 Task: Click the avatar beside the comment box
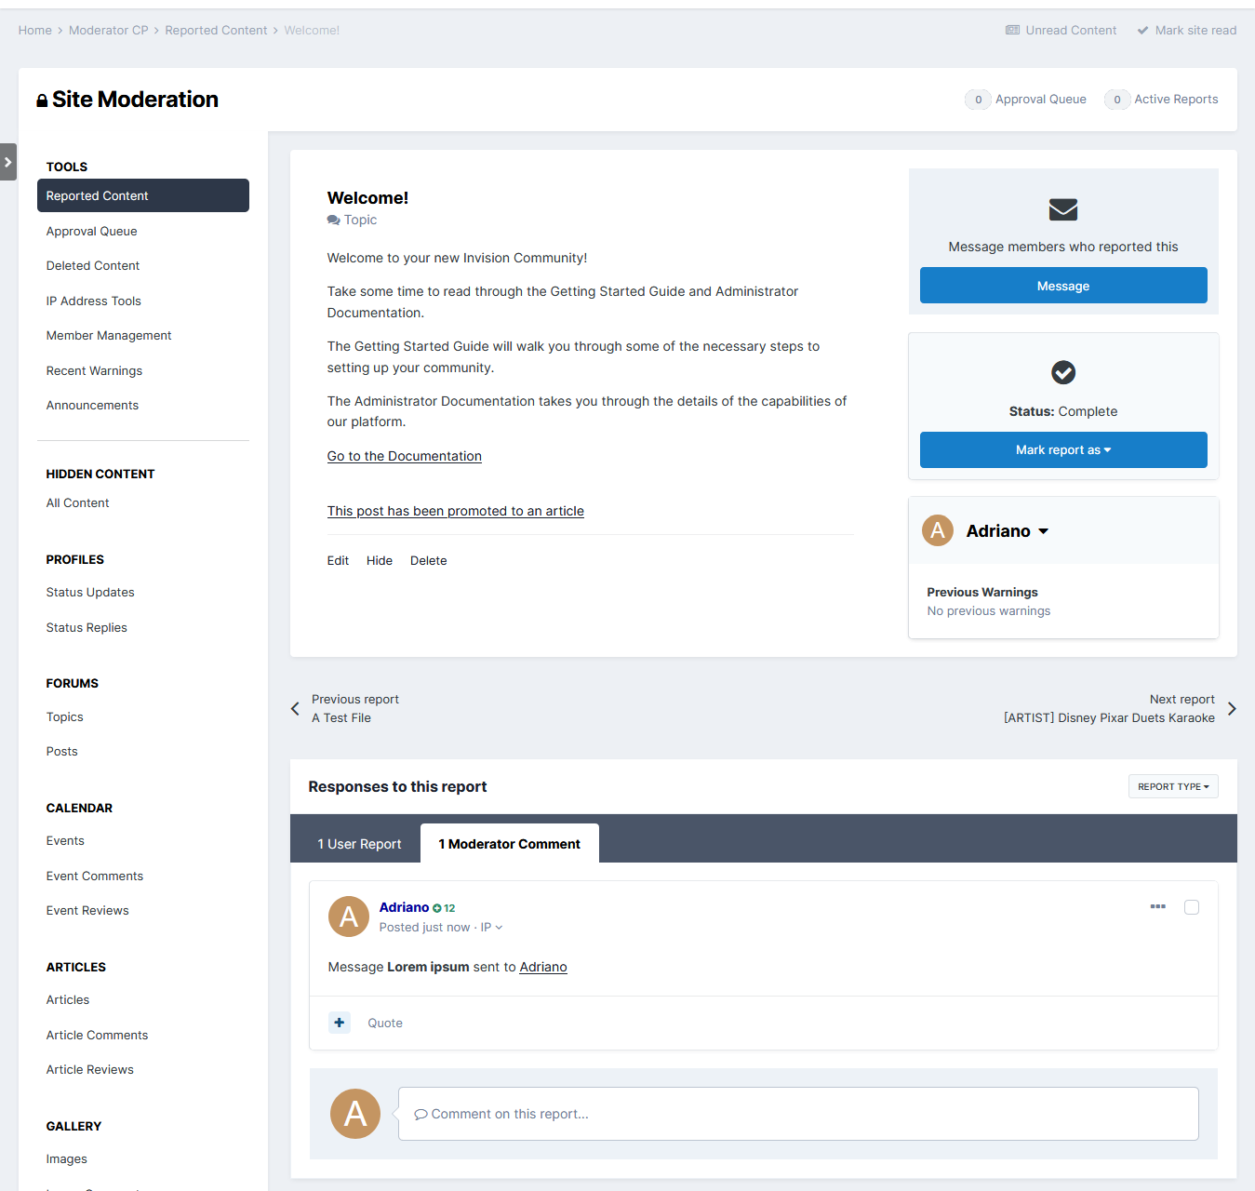coord(355,1114)
